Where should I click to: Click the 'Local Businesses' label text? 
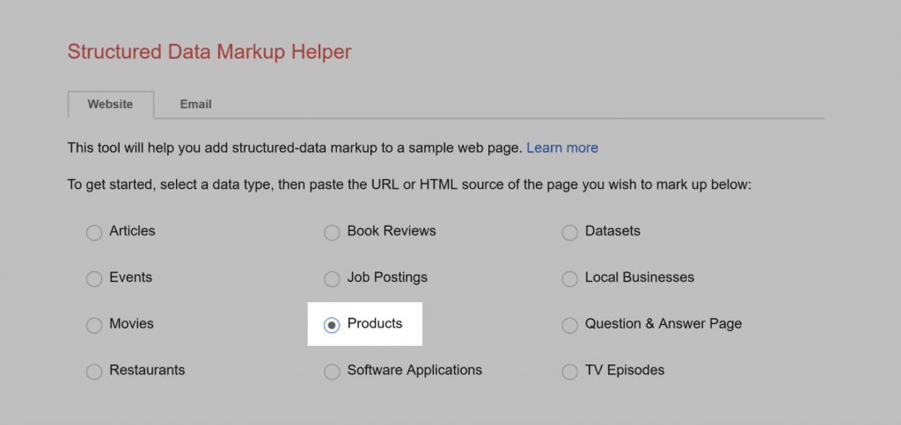coord(639,277)
